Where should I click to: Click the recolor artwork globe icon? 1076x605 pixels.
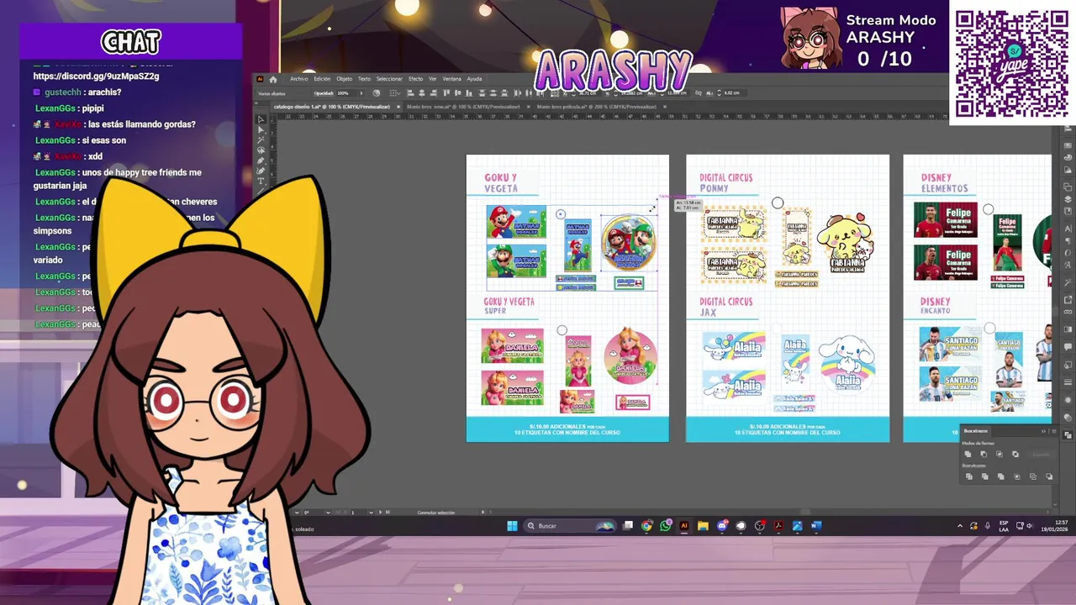pos(377,93)
